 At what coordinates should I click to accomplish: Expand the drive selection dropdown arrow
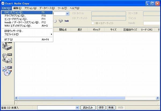coord(67,14)
